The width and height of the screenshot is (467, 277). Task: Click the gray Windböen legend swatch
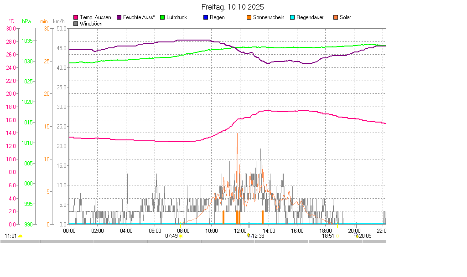coord(76,23)
